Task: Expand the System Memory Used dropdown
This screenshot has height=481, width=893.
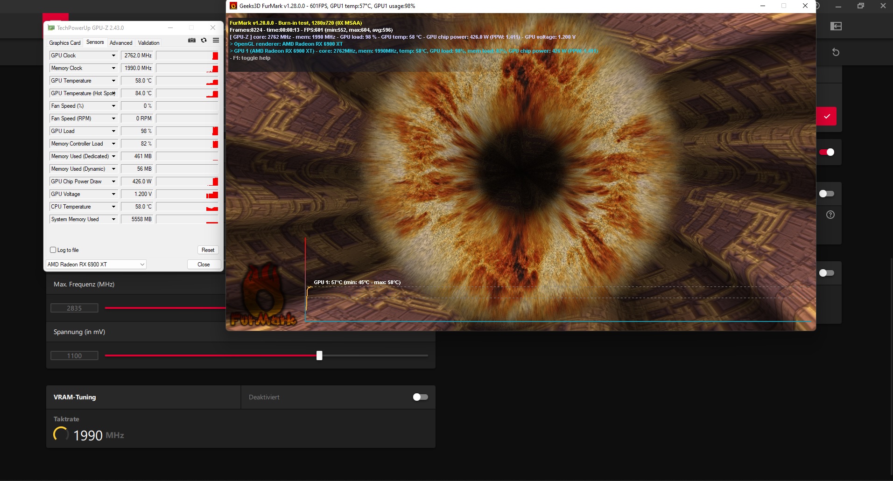Action: pyautogui.click(x=113, y=219)
